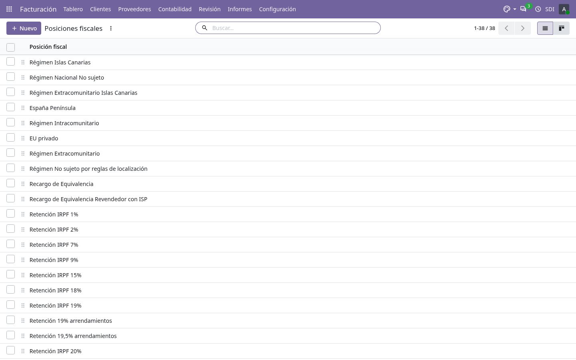Grab drag handle of Recargo de Equivalencia row

(x=23, y=184)
